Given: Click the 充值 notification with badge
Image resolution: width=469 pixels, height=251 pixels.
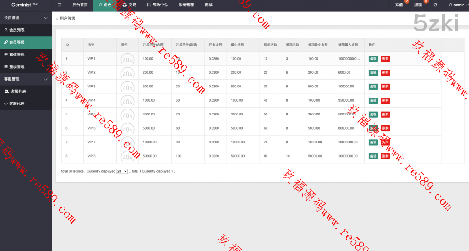Looking at the screenshot, I should (399, 5).
